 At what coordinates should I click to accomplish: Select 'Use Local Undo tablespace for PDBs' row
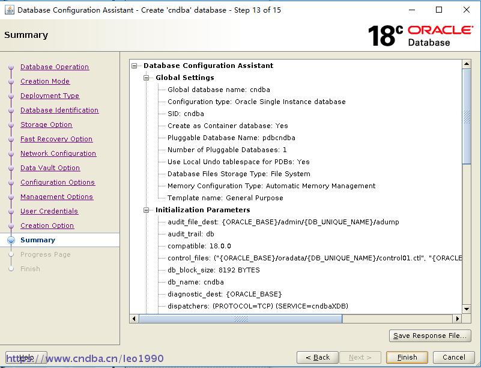(238, 162)
